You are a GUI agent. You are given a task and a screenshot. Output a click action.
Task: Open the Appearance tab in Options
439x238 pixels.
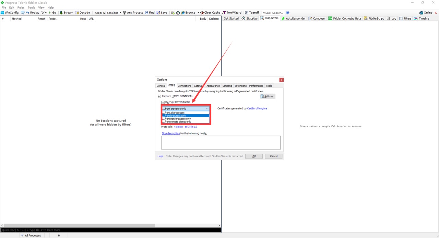[x=213, y=86]
